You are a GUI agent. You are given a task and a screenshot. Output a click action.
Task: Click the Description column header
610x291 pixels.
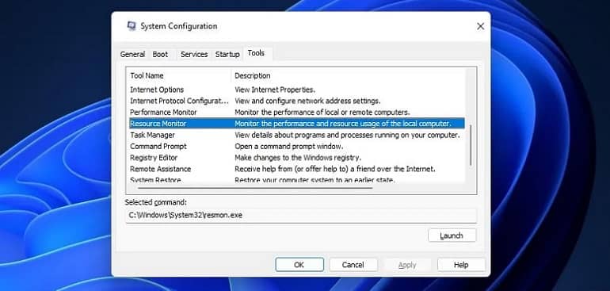pyautogui.click(x=349, y=75)
